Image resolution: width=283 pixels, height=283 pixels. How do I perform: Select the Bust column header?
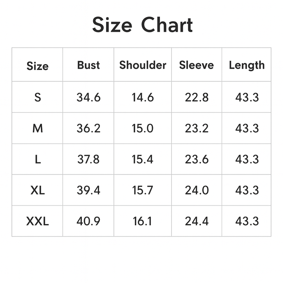88,65
